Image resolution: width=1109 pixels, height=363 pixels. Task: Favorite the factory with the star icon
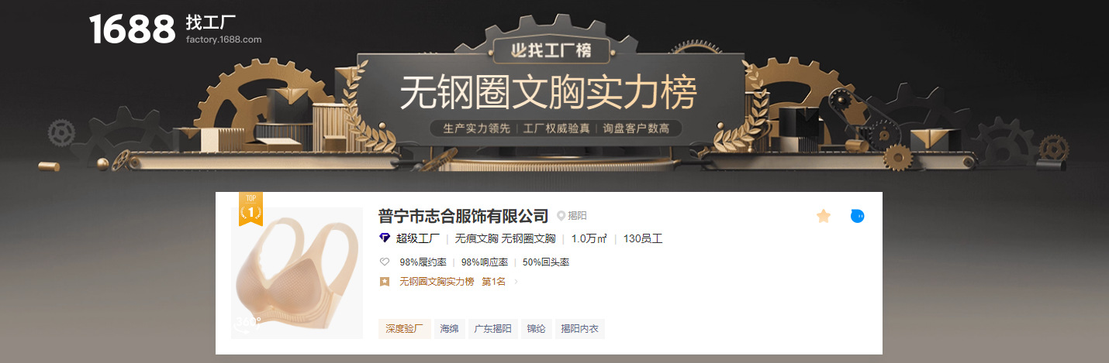[824, 216]
